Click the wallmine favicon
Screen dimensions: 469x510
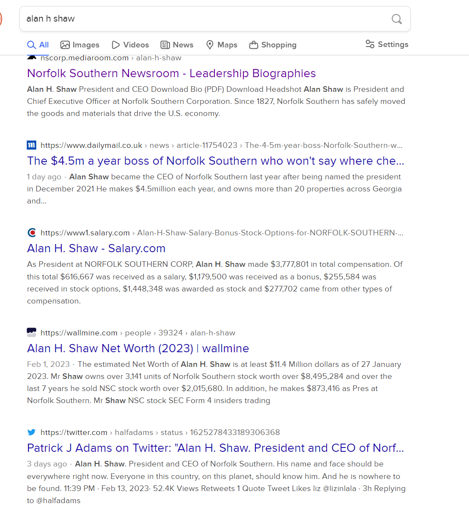(31, 332)
